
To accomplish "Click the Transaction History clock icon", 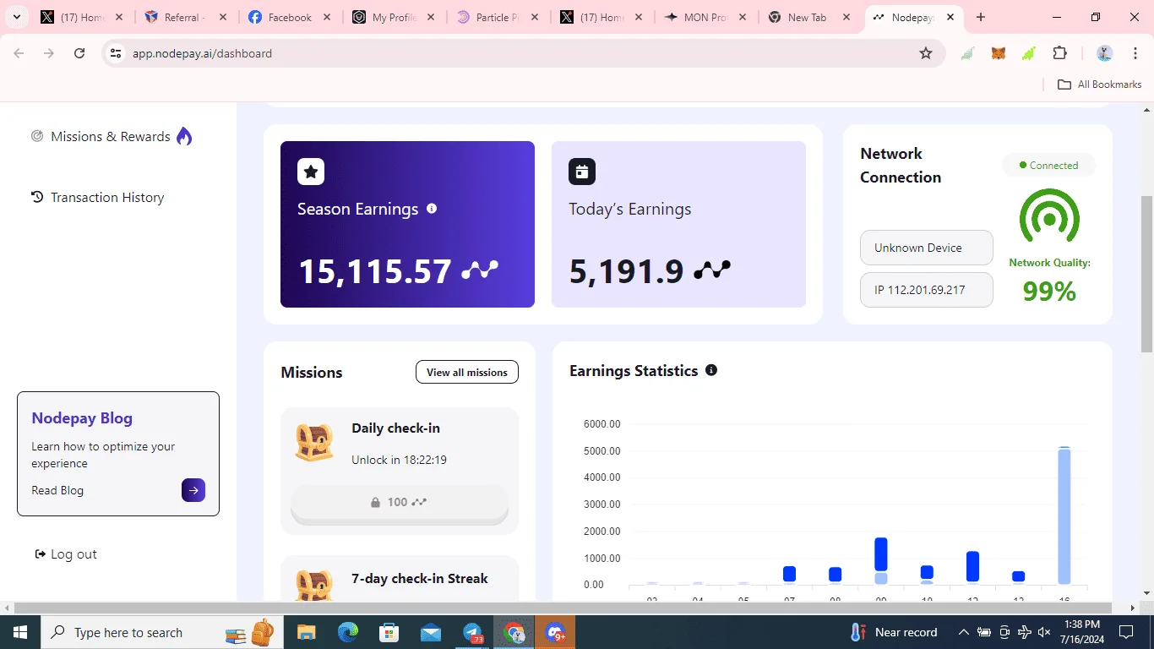I will pos(37,197).
